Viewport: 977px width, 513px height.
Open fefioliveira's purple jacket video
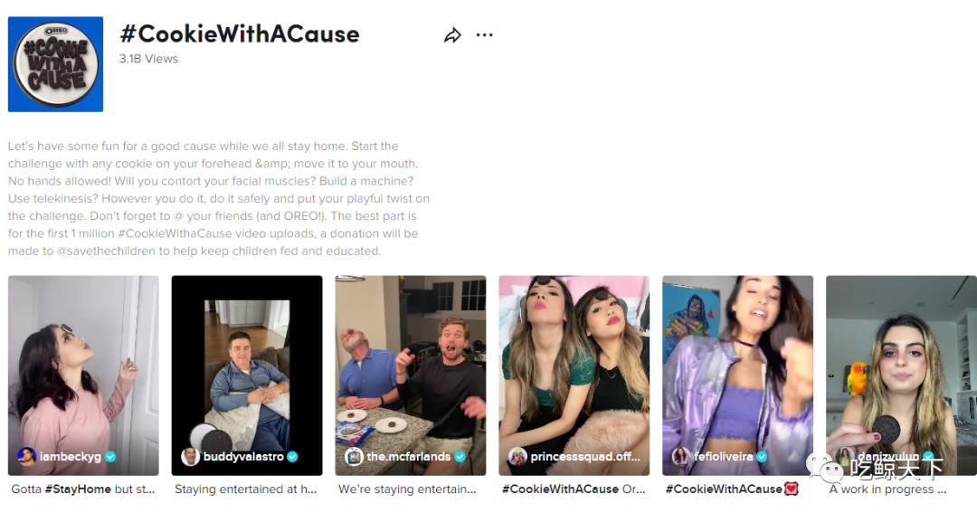pos(738,375)
